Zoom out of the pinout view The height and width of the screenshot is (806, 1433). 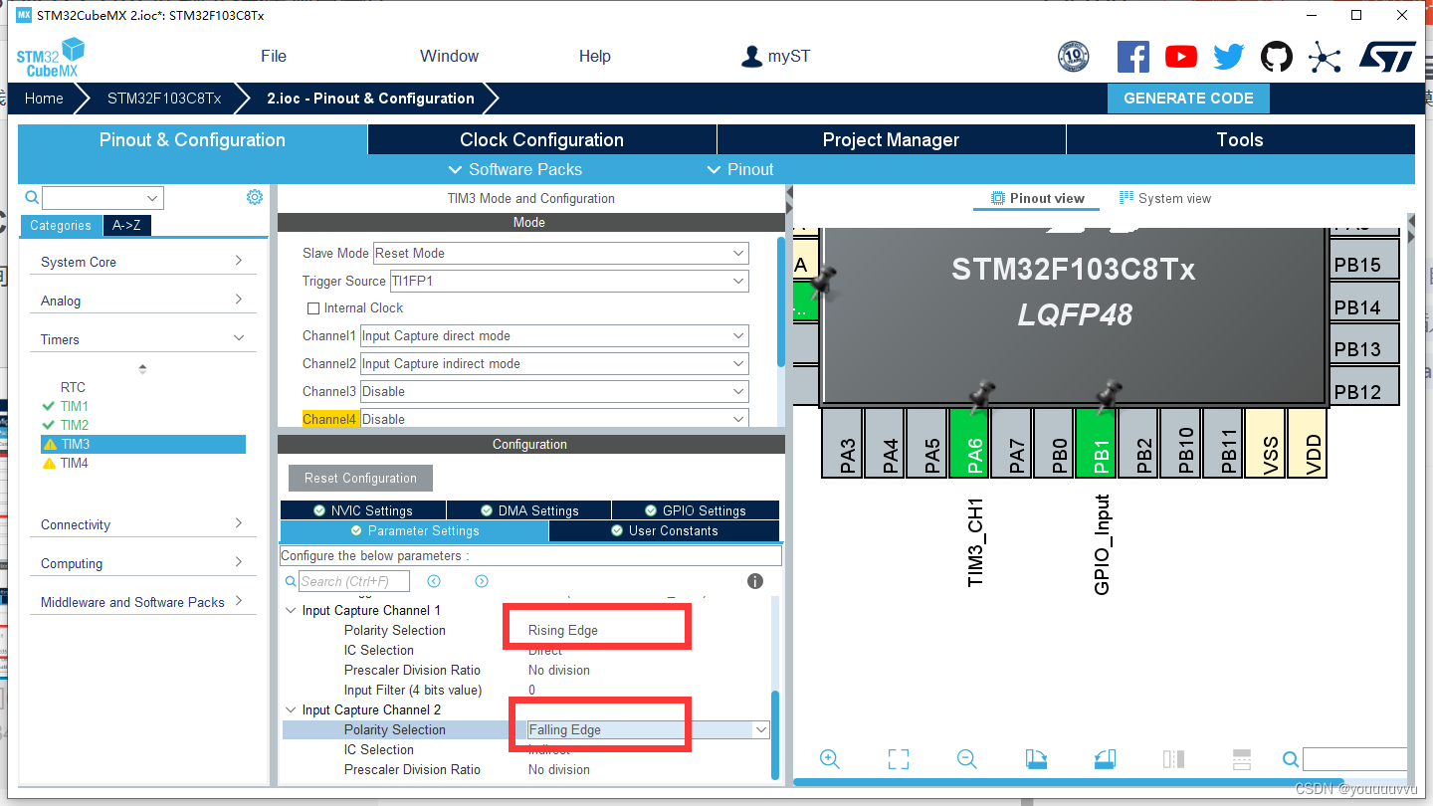(966, 759)
